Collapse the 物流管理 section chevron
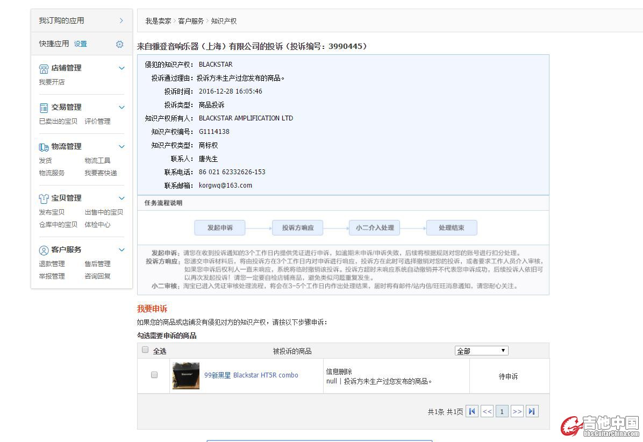Screen dimensions: 643x442 point(122,146)
